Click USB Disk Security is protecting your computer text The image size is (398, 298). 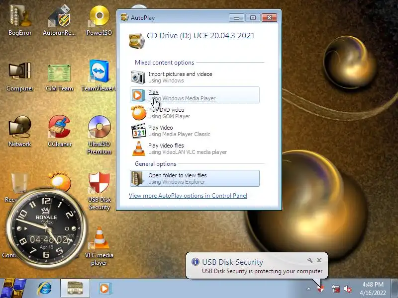[262, 271]
